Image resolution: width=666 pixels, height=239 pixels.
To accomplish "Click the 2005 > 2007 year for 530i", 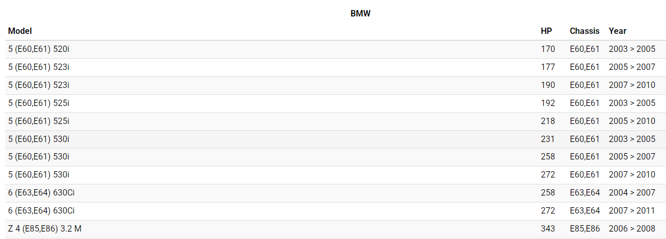I will click(x=632, y=157).
